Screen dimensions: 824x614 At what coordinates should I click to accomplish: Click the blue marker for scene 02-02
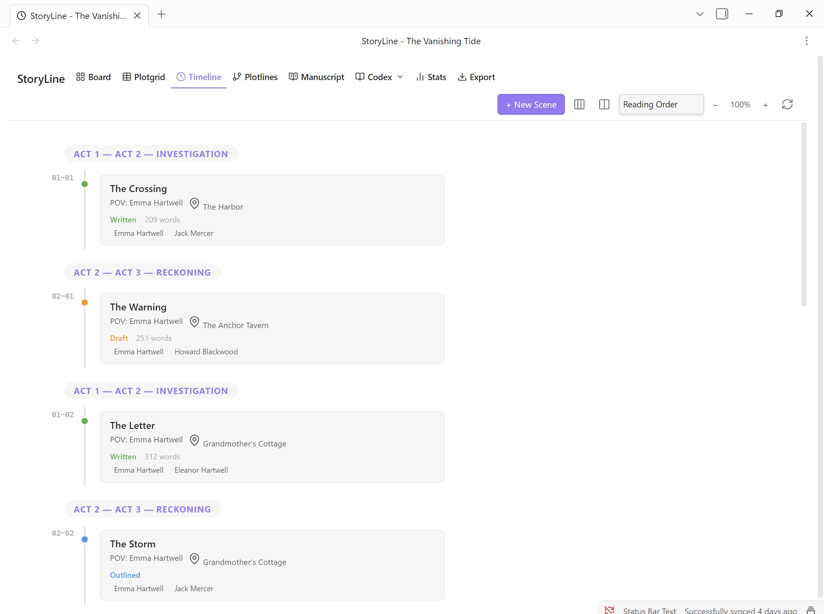(x=85, y=540)
